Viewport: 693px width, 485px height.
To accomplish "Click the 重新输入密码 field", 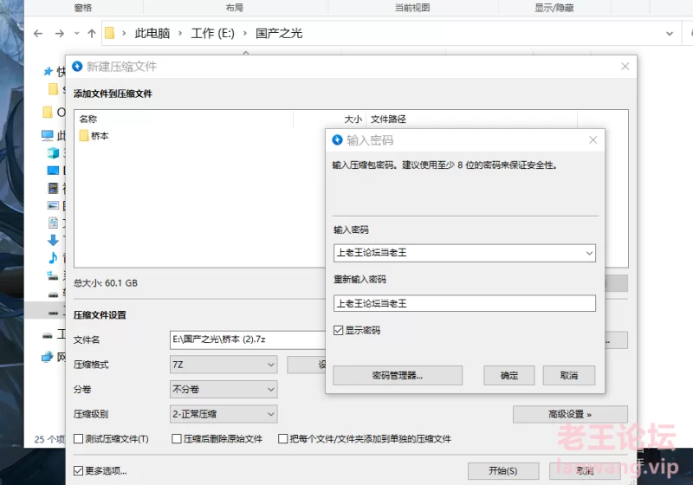I will point(464,303).
